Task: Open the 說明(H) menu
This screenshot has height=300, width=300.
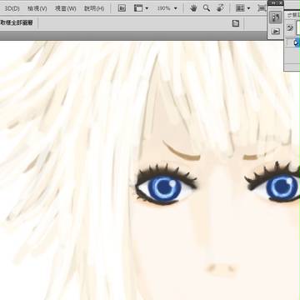Action: tap(94, 8)
